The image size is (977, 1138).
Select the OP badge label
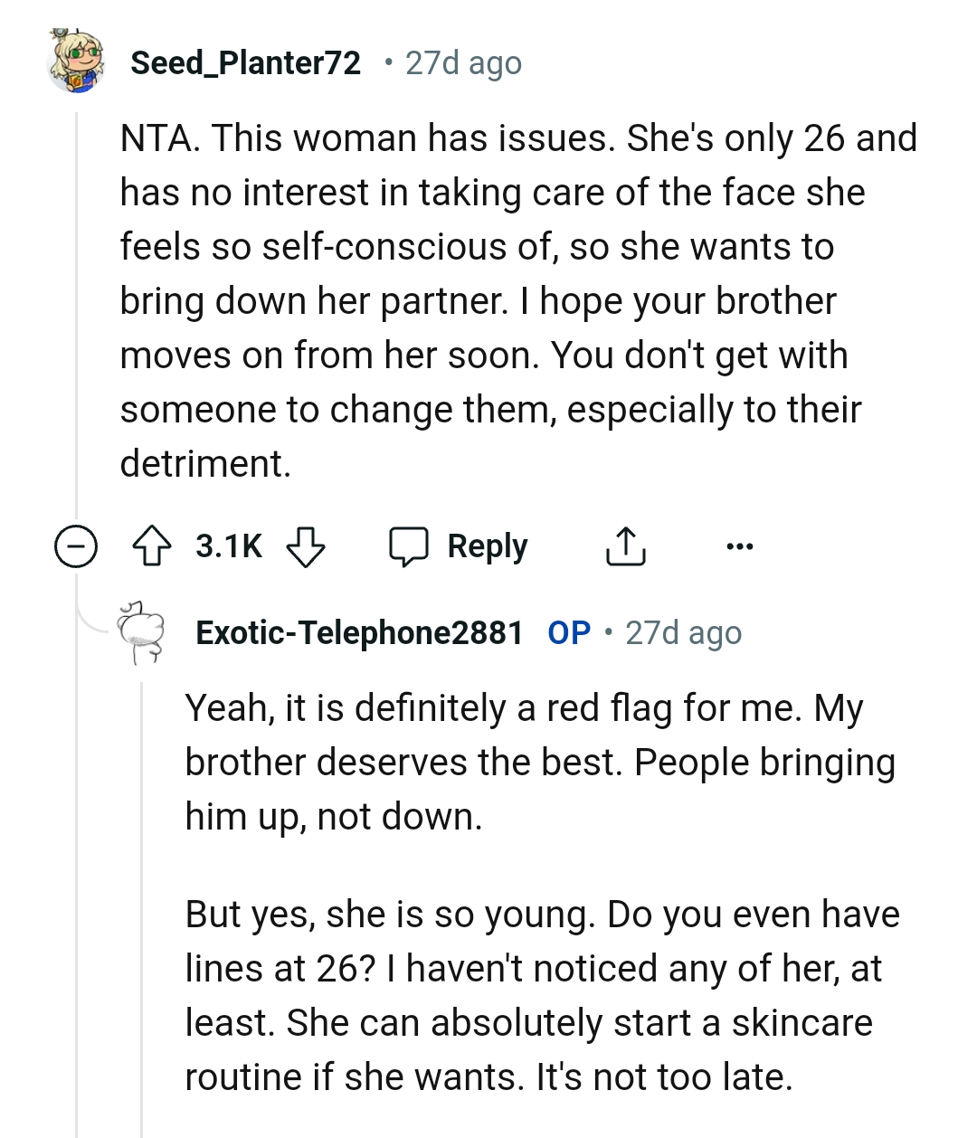pos(568,631)
